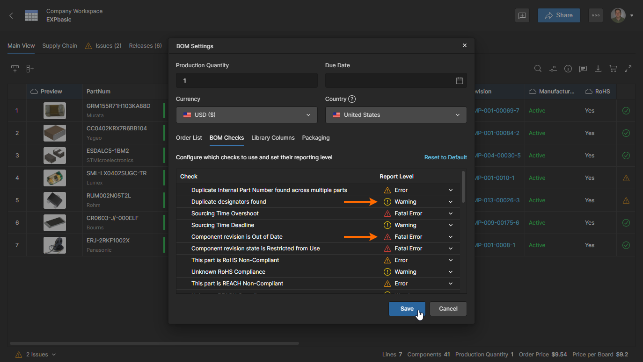Expand the Country United States dropdown
This screenshot has height=362, width=643.
coord(395,115)
